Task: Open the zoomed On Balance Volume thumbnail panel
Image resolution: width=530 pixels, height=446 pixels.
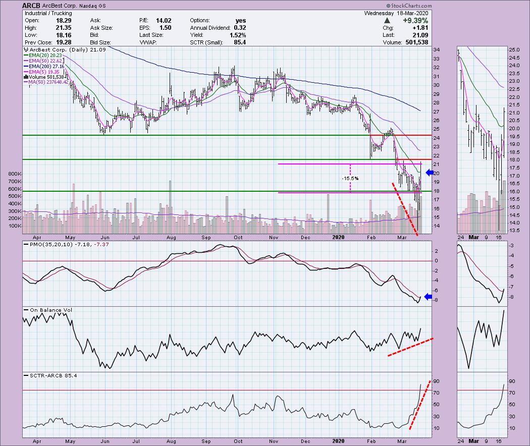Action: click(x=482, y=339)
